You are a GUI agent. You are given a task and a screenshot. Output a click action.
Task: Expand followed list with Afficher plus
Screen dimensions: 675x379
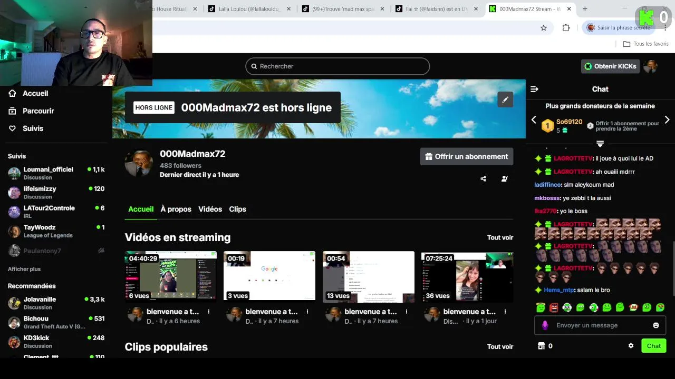click(x=24, y=269)
